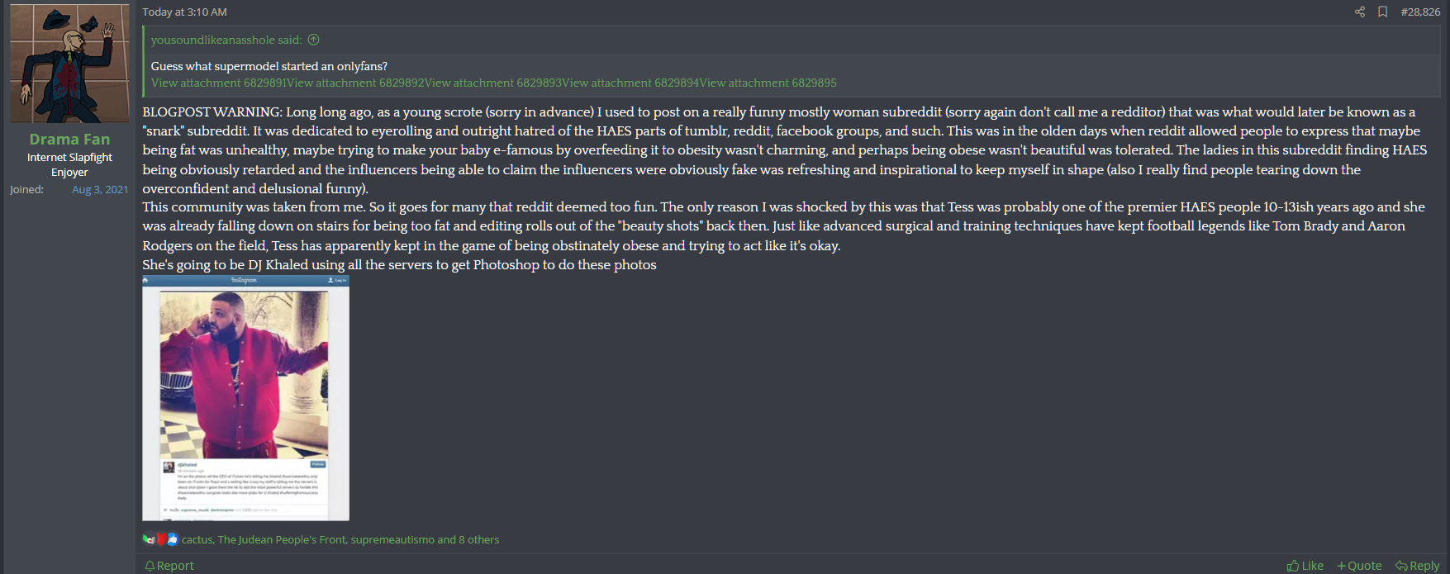Open post number #28,826 permalink
Viewport: 1450px width, 574px height.
[1420, 12]
